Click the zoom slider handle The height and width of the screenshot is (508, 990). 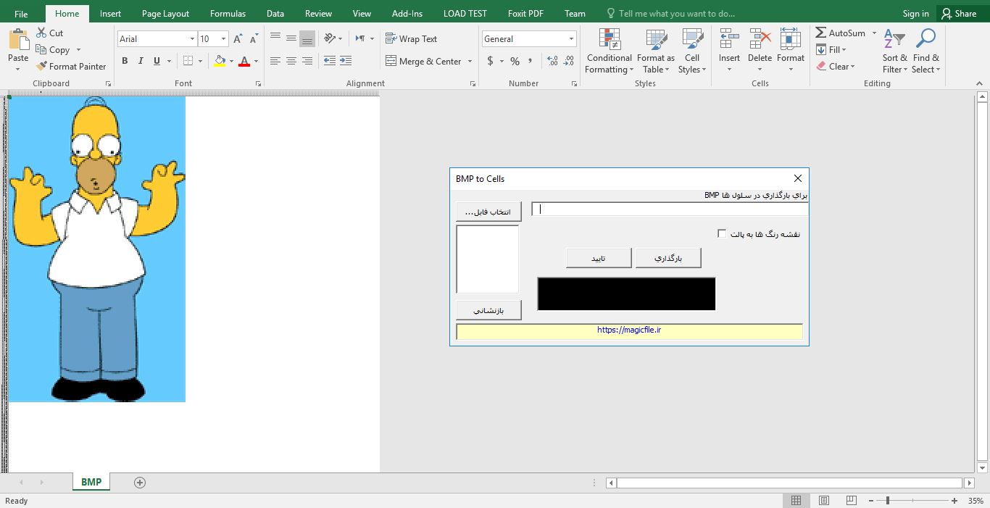pos(888,501)
